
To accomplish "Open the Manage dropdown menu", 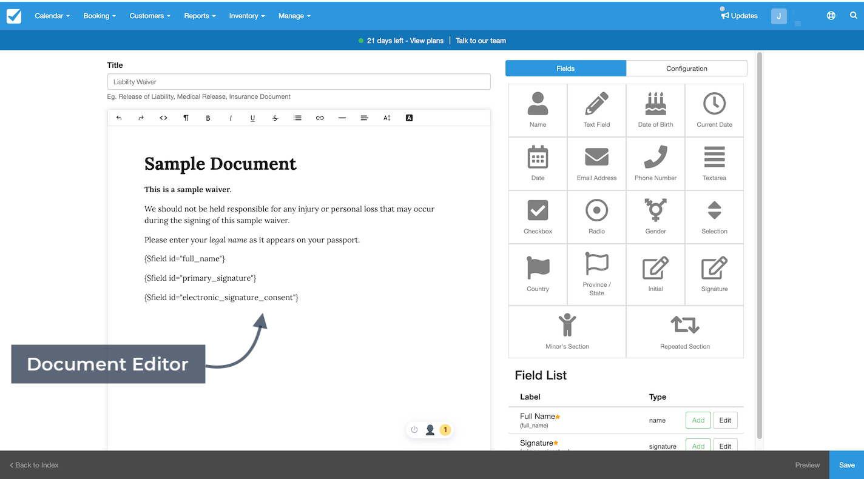I will [x=294, y=16].
